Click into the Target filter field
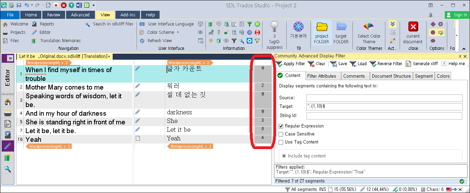470x193 pixels. coord(384,107)
